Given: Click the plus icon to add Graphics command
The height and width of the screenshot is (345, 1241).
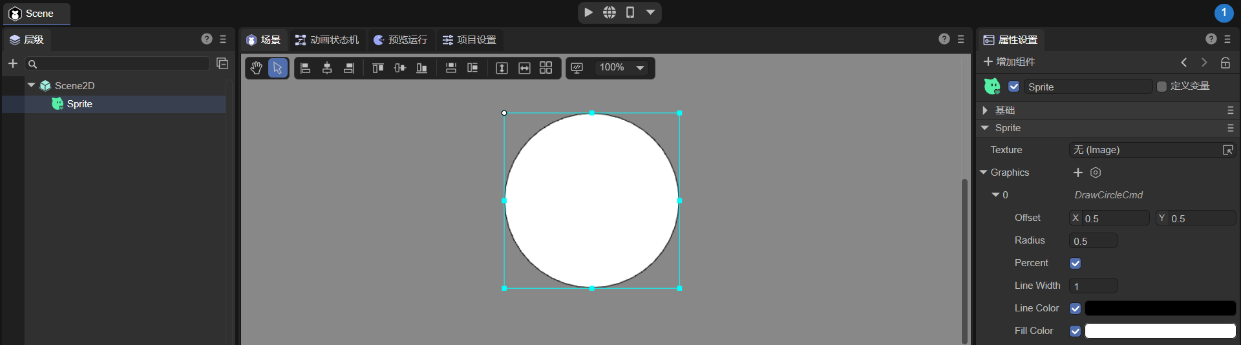Looking at the screenshot, I should (x=1077, y=172).
